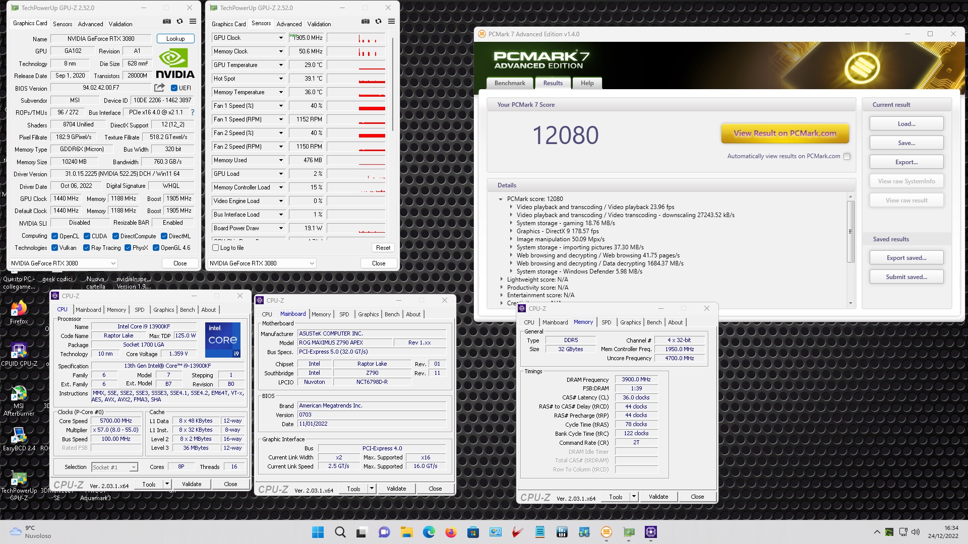Image resolution: width=968 pixels, height=544 pixels.
Task: Open MSI Afterburner desktop shortcut
Action: [19, 401]
